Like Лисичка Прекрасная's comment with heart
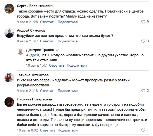The height and width of the screenshot is (136, 153). [x=143, y=130]
